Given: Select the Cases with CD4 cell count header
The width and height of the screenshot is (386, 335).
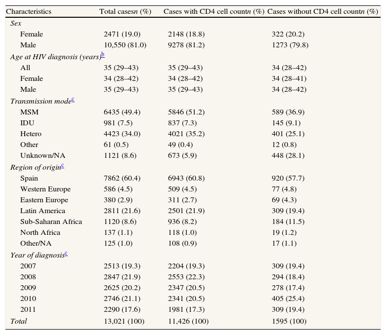Looking at the screenshot, I should (x=214, y=11).
